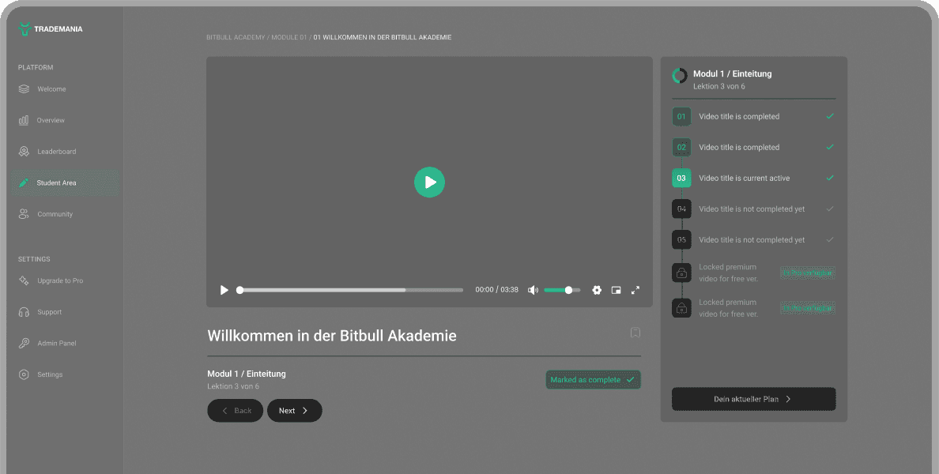Click the Settings hexagon icon
This screenshot has width=939, height=474.
[24, 374]
